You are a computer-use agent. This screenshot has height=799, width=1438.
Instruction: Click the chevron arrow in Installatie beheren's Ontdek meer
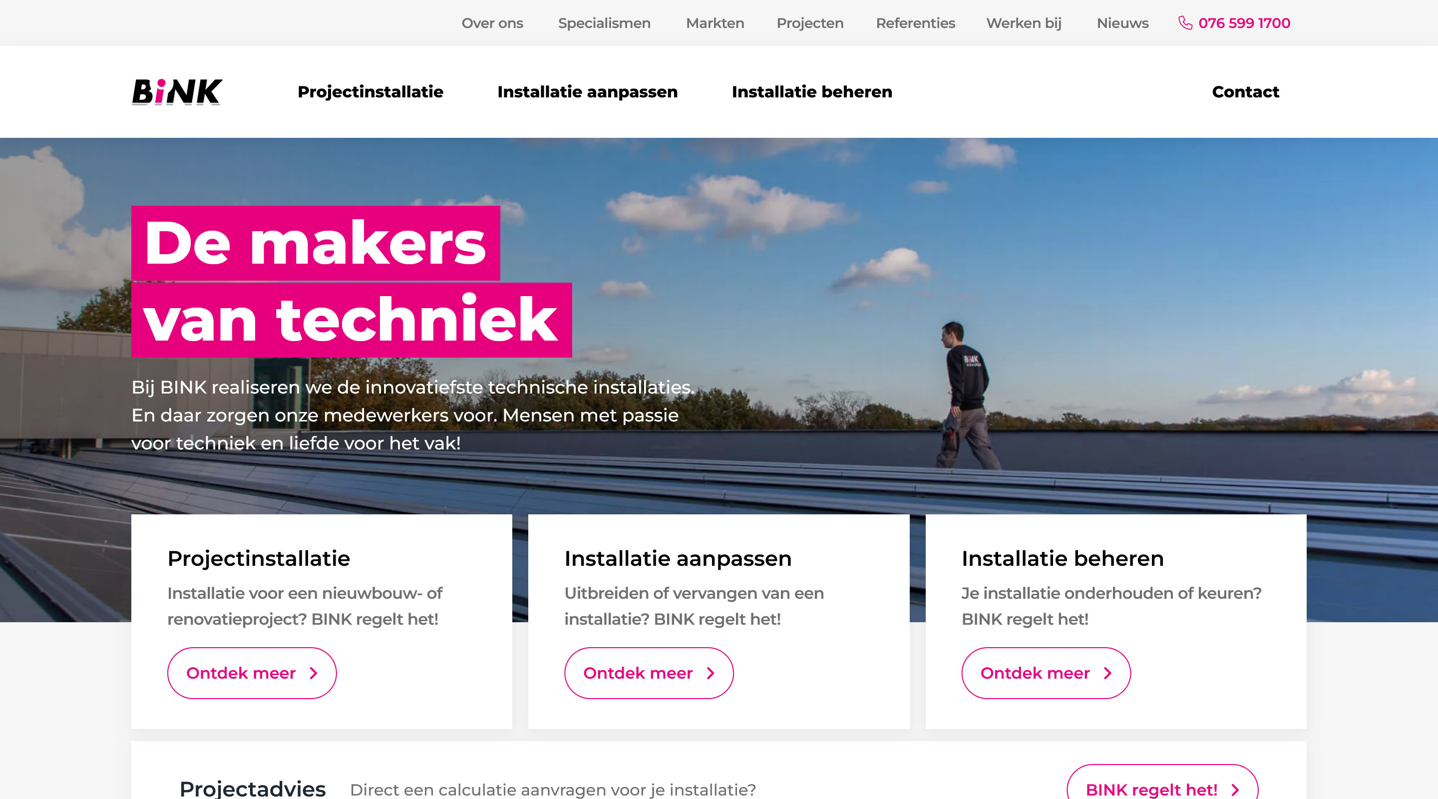click(1108, 673)
